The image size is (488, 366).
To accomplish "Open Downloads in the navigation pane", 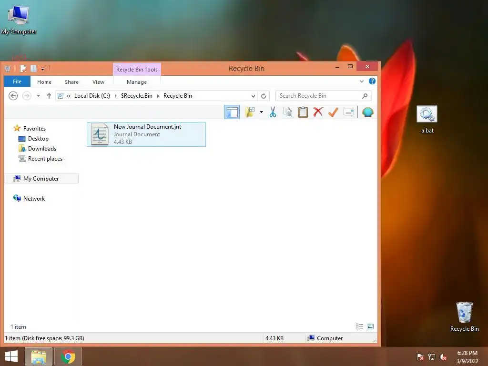I will coord(38,149).
